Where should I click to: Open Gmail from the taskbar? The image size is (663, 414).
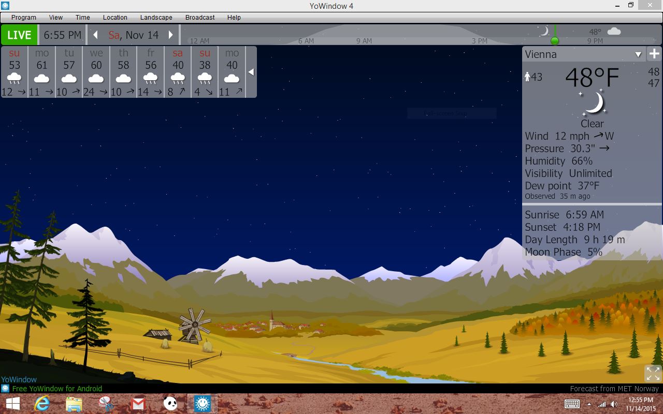click(x=138, y=403)
